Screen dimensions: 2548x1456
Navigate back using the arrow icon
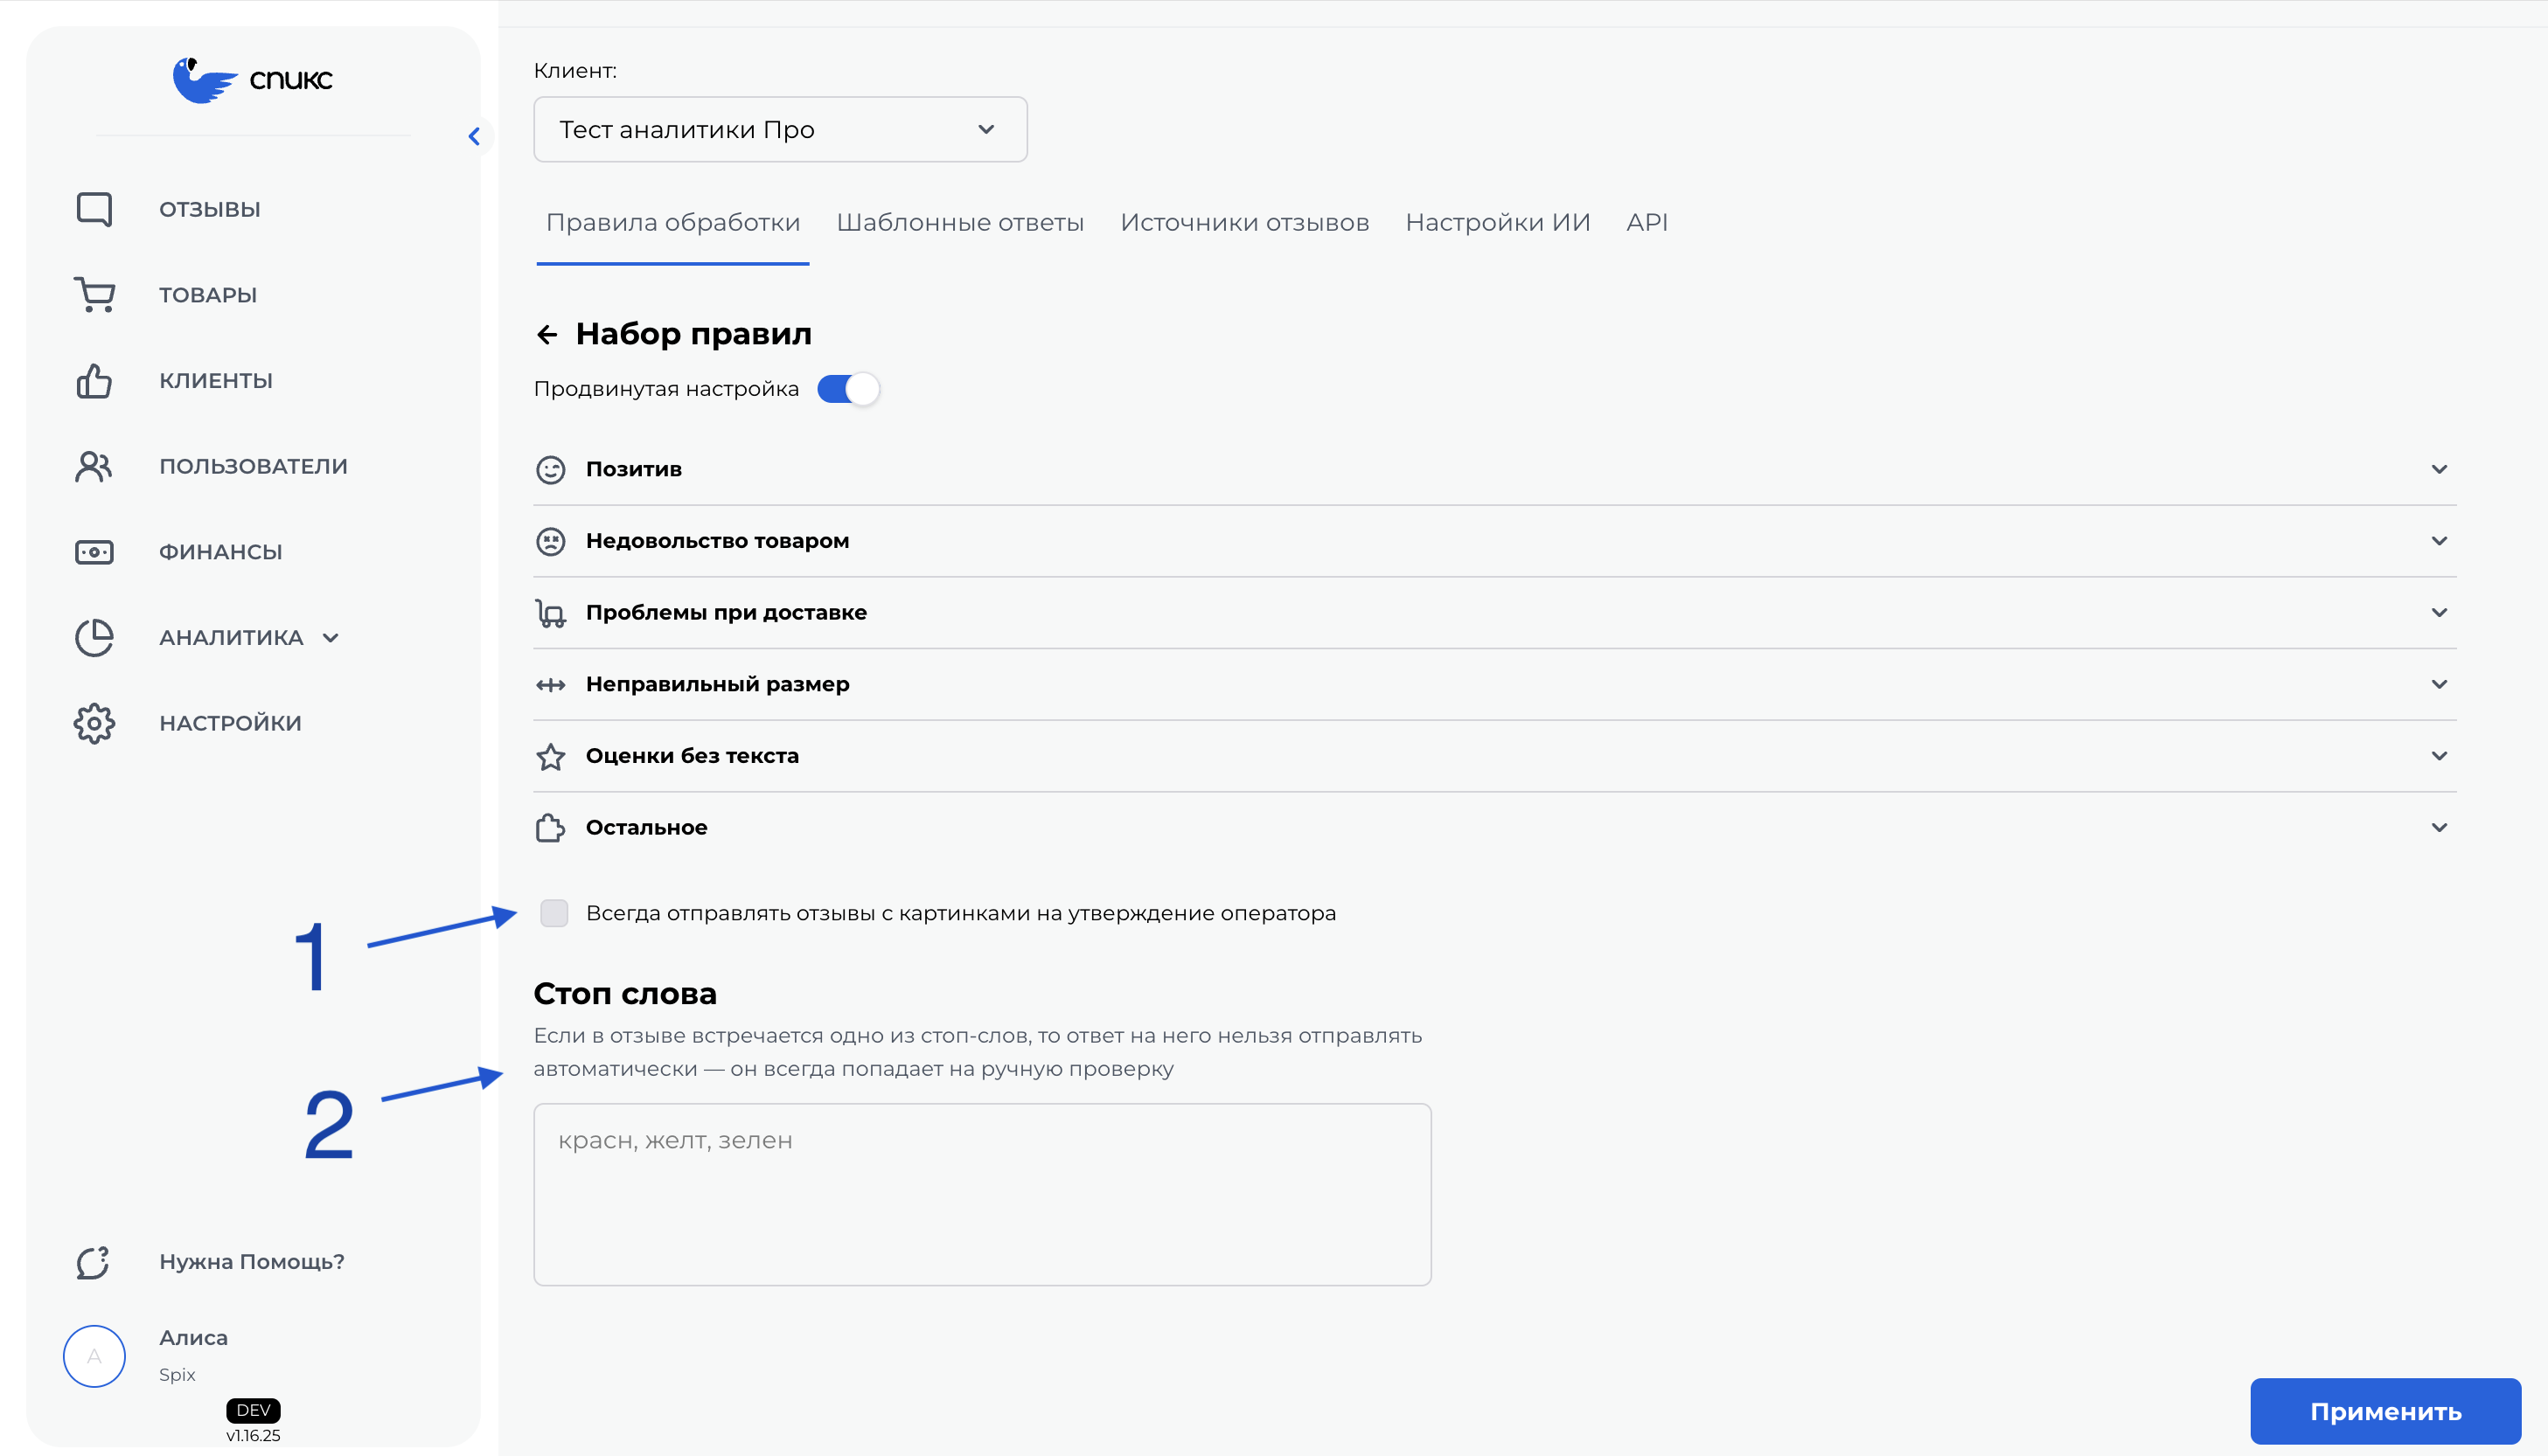549,332
